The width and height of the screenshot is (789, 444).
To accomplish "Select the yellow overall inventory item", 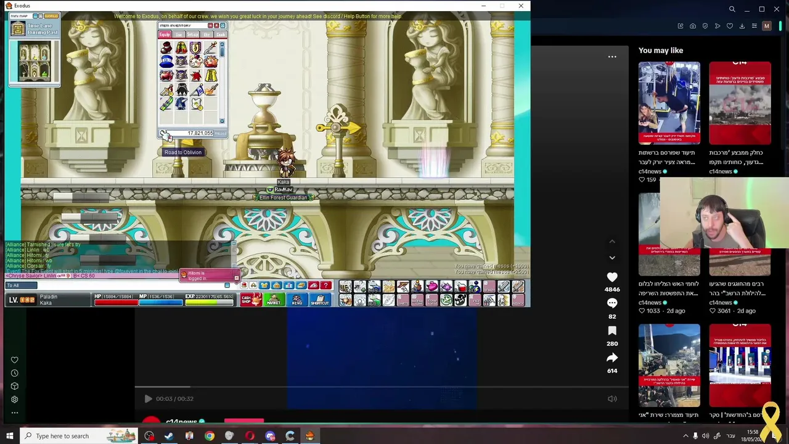I will 210,76.
